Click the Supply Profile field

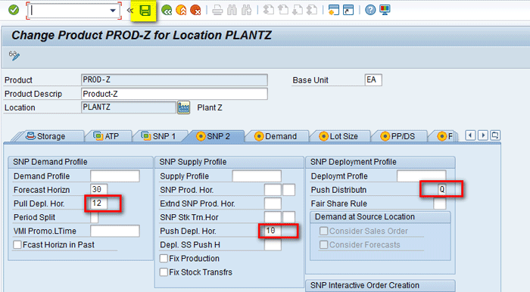tap(257, 176)
